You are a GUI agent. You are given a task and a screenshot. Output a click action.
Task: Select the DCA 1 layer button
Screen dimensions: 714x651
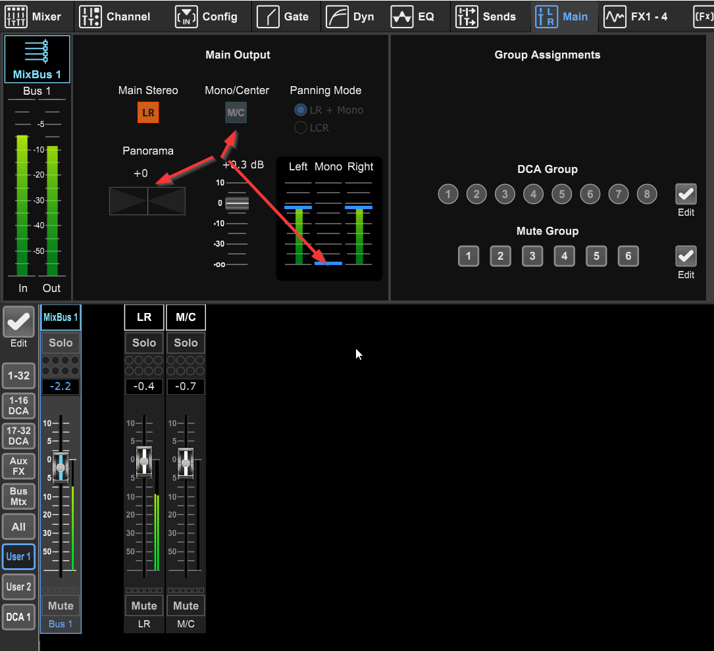(x=18, y=617)
